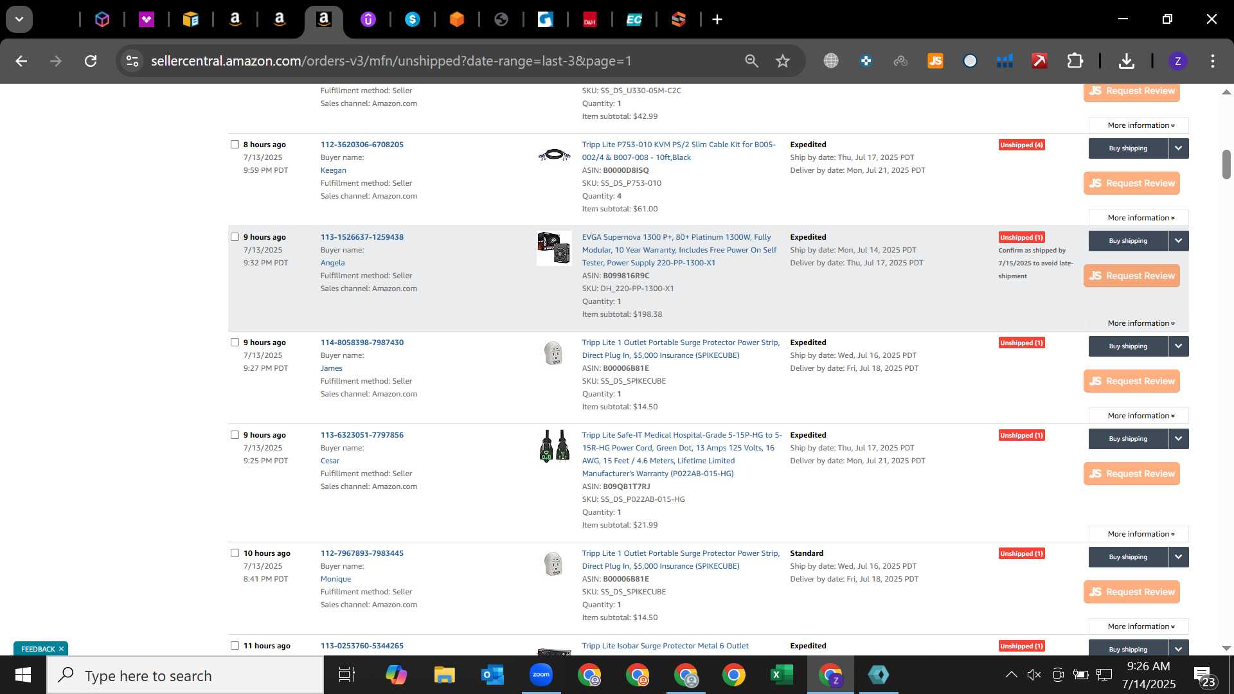Open the Jungle Scout JS extension icon

[x=935, y=61]
